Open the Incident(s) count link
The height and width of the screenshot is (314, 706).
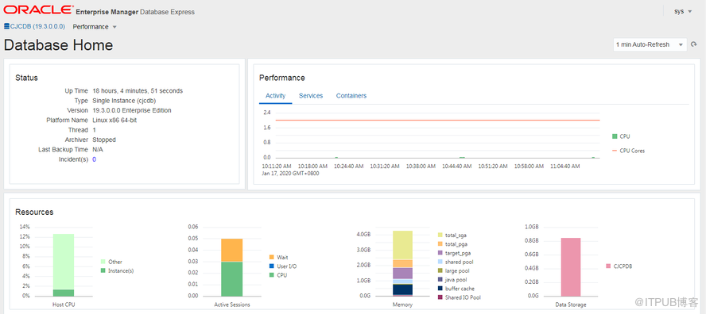(94, 159)
